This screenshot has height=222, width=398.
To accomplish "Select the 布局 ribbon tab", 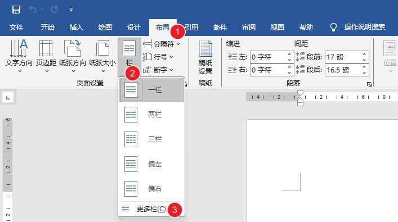I will point(163,27).
